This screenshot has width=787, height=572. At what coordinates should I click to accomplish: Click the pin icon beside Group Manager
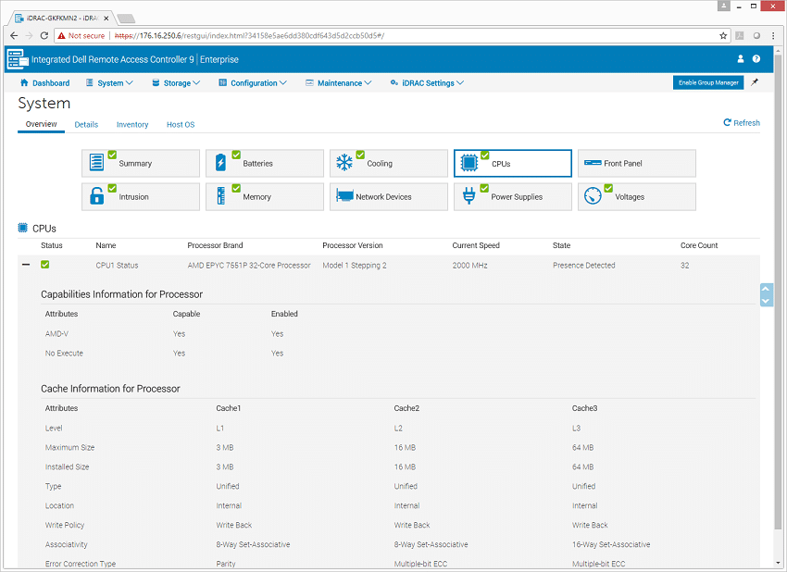point(755,82)
